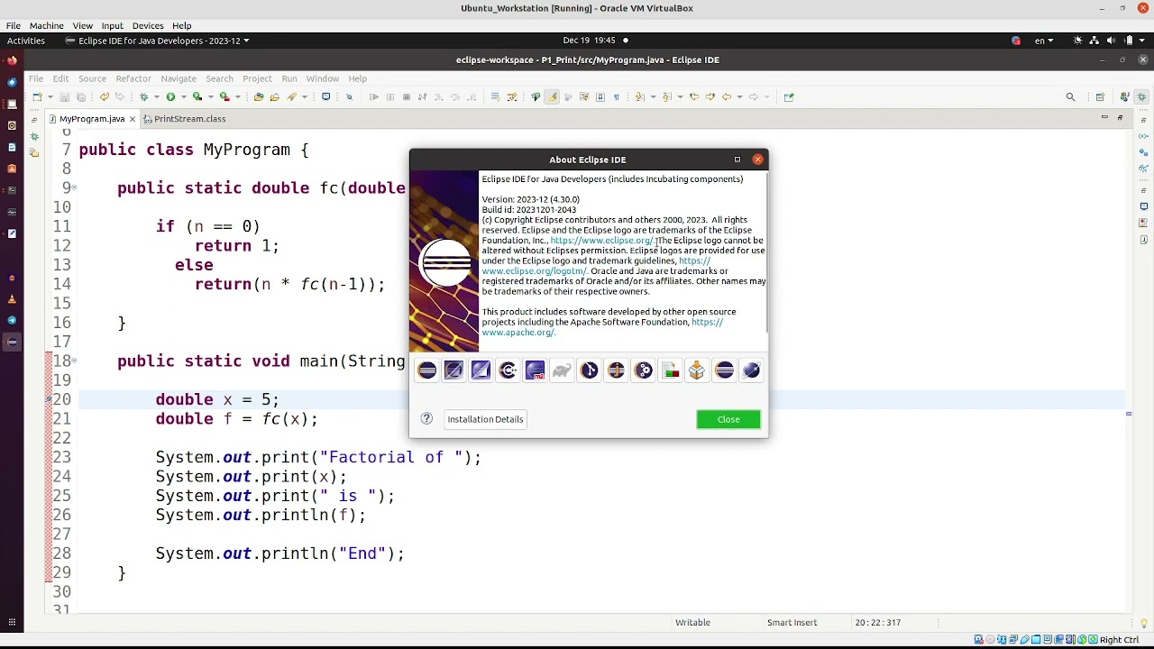
Task: Open the Navigate menu
Action: coord(179,78)
